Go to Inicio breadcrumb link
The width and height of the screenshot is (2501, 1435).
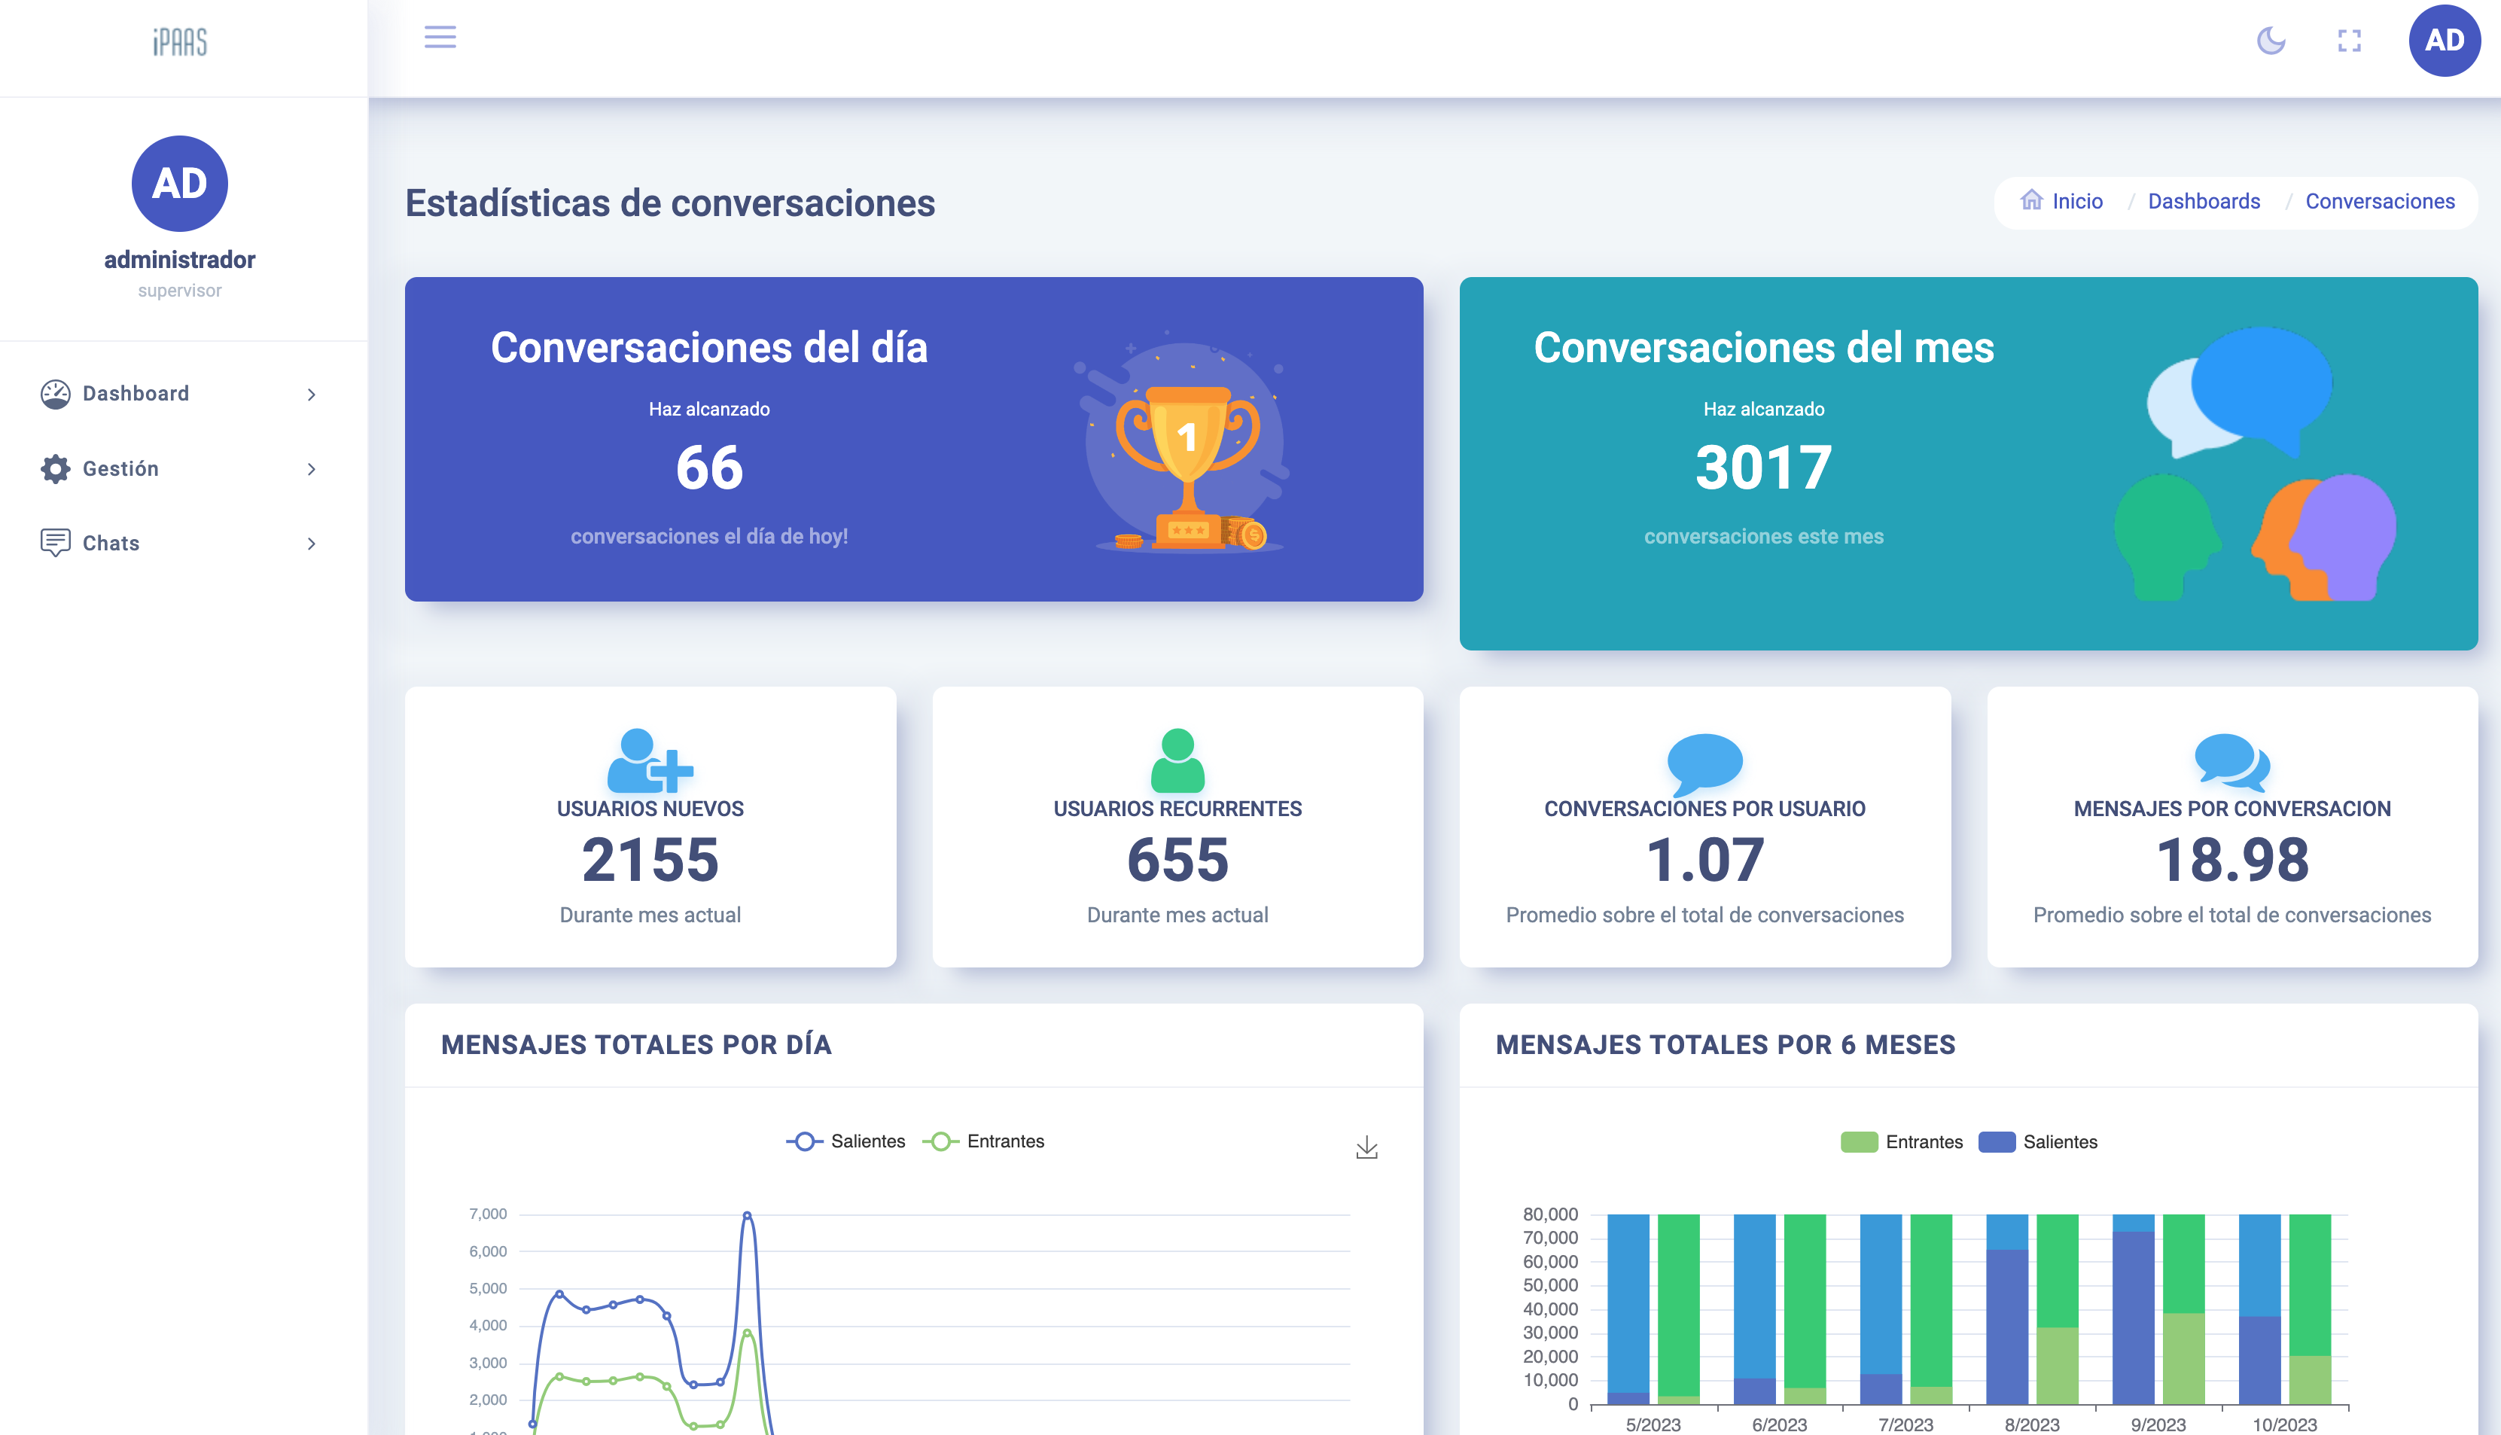pos(2076,201)
